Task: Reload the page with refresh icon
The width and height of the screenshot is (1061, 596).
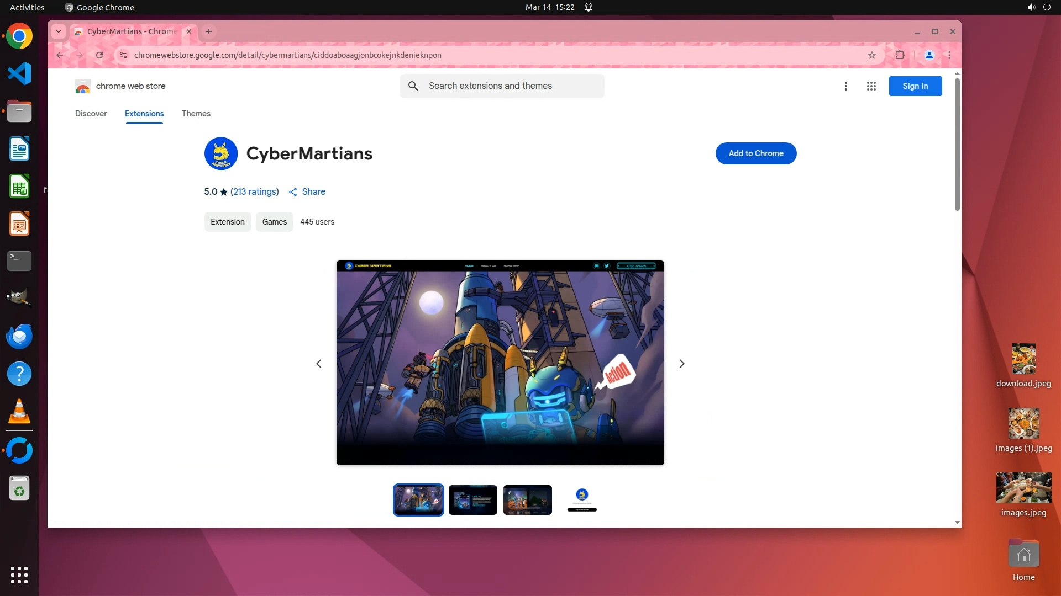Action: 99,55
